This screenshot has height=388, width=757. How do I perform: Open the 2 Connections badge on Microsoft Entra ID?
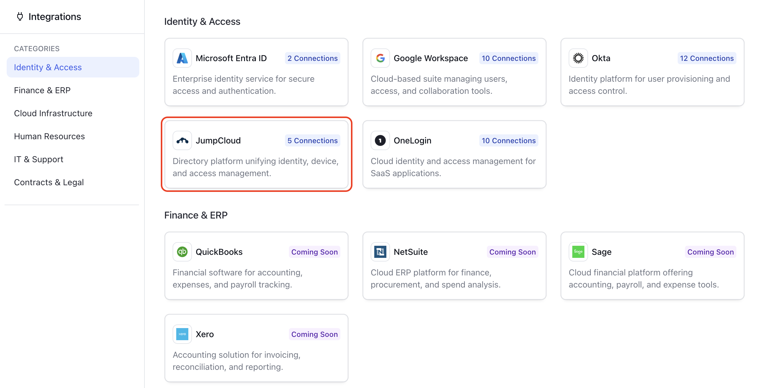pyautogui.click(x=312, y=58)
